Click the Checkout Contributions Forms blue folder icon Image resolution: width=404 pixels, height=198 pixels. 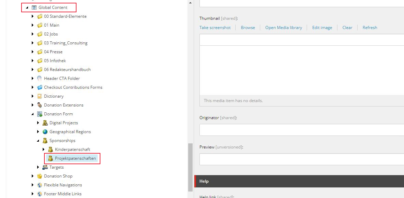coord(39,87)
